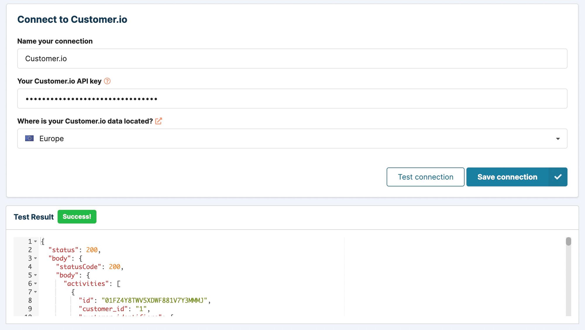Click the European Union flag icon
Screen dimensions: 585x330
point(30,138)
